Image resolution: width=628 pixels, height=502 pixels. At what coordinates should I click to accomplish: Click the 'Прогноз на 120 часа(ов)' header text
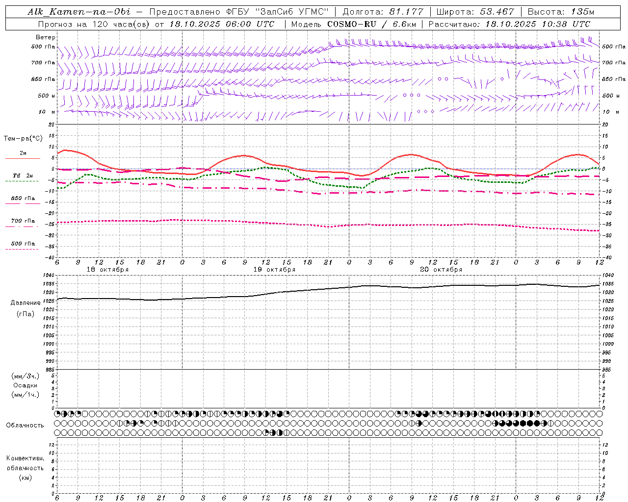pyautogui.click(x=94, y=24)
